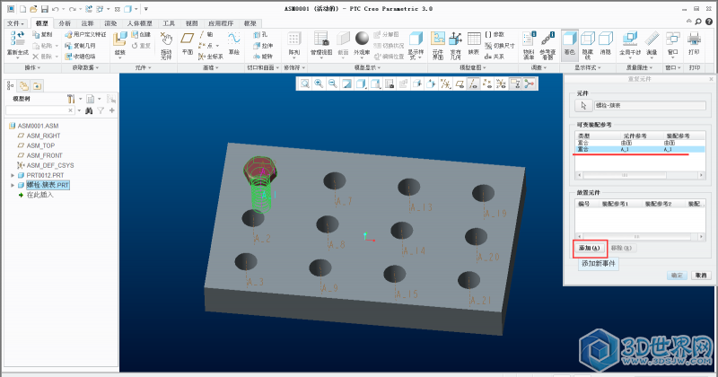Open the 显示样式 group dropdown in ribbon footer
The height and width of the screenshot is (377, 718).
click(x=588, y=68)
